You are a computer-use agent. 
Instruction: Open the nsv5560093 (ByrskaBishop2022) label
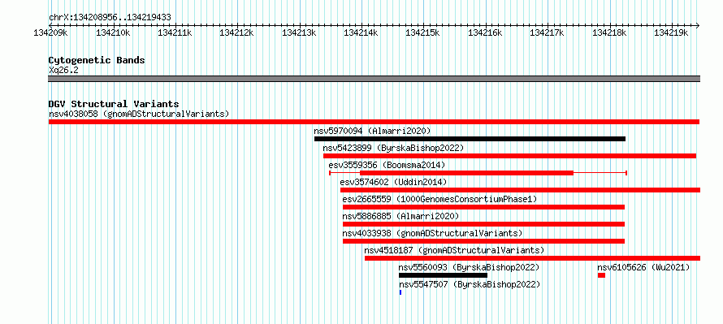(x=469, y=267)
